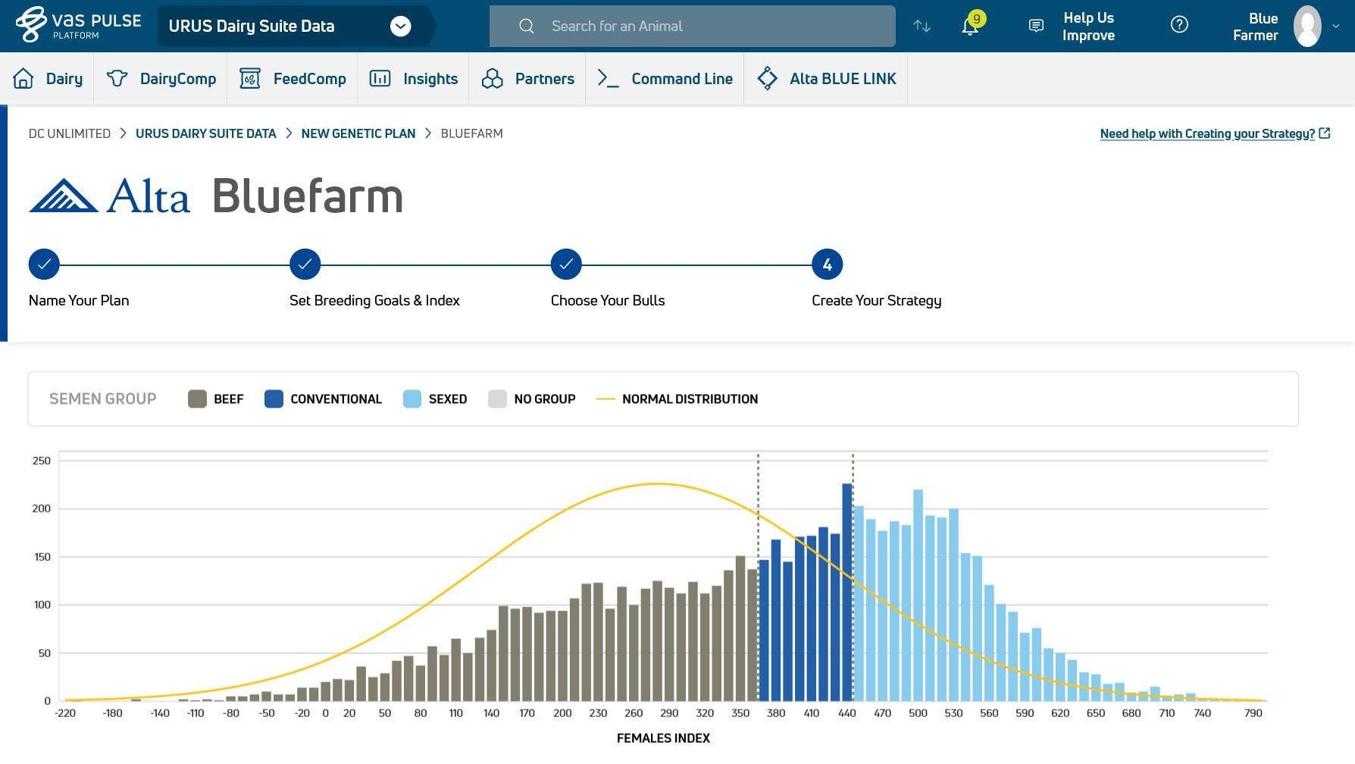Click the BEEF legend color swatch
The image size is (1355, 764).
197,399
